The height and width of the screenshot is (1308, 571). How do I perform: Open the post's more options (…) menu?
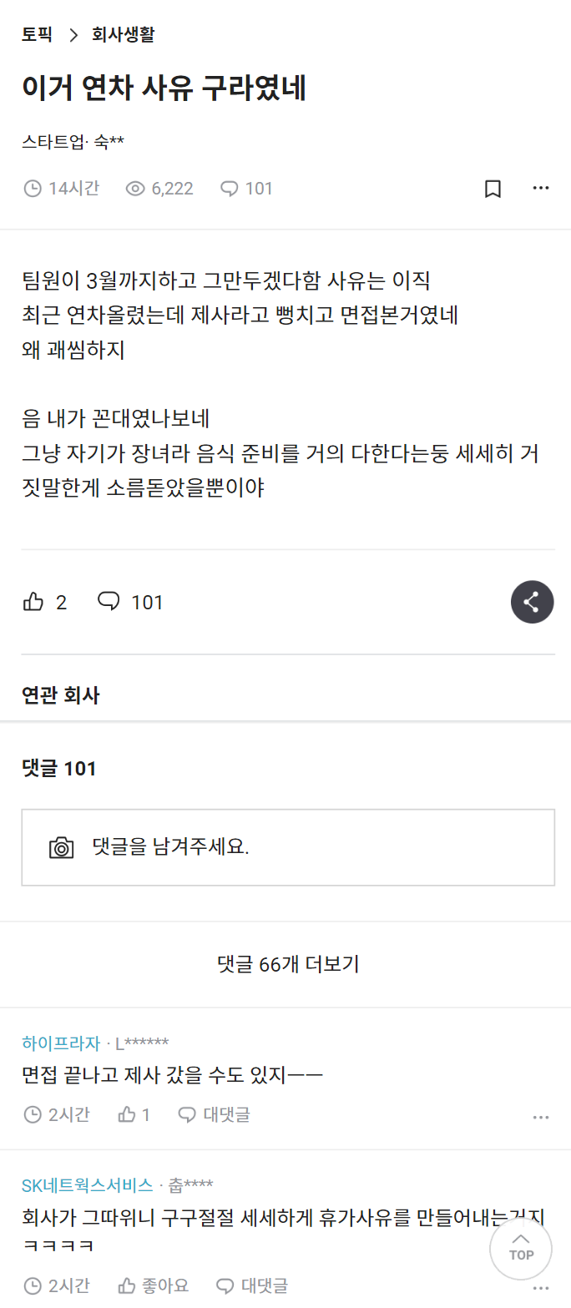click(x=541, y=188)
